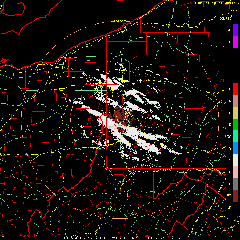The image size is (240, 240).
Task: Click the WS legend label
Action: [x=229, y=148]
